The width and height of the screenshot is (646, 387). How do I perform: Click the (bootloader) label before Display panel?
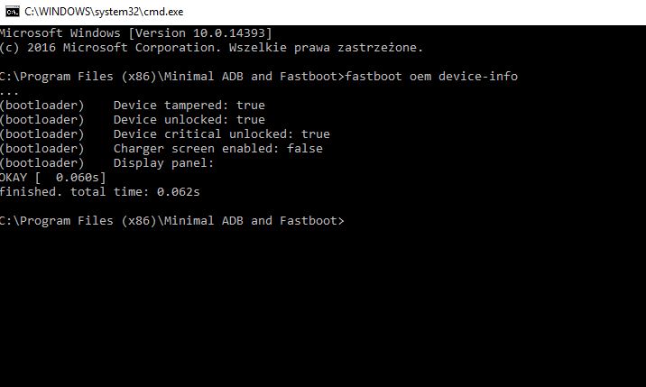(x=42, y=162)
